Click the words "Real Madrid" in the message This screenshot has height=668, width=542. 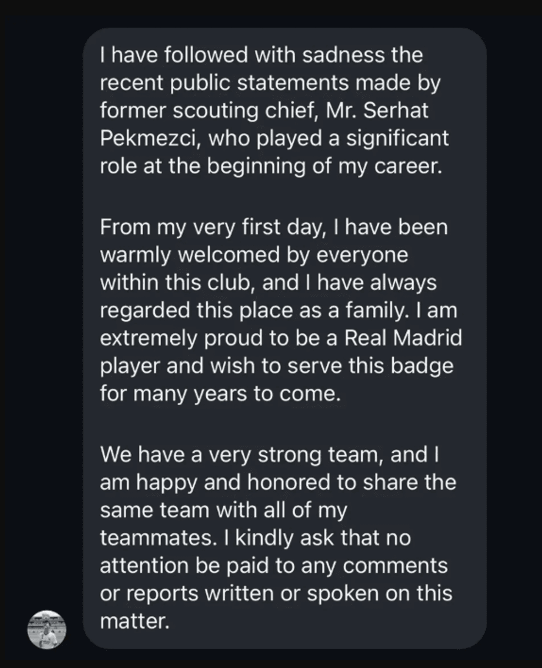pyautogui.click(x=403, y=338)
